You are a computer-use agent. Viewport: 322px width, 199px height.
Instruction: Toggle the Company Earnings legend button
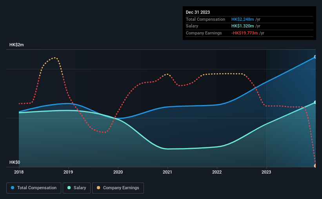[118, 188]
